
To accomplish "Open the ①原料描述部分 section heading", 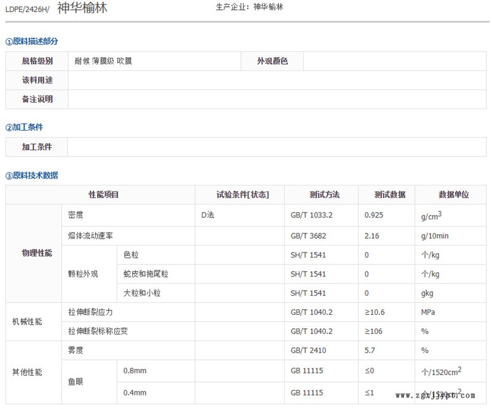I will coord(32,41).
